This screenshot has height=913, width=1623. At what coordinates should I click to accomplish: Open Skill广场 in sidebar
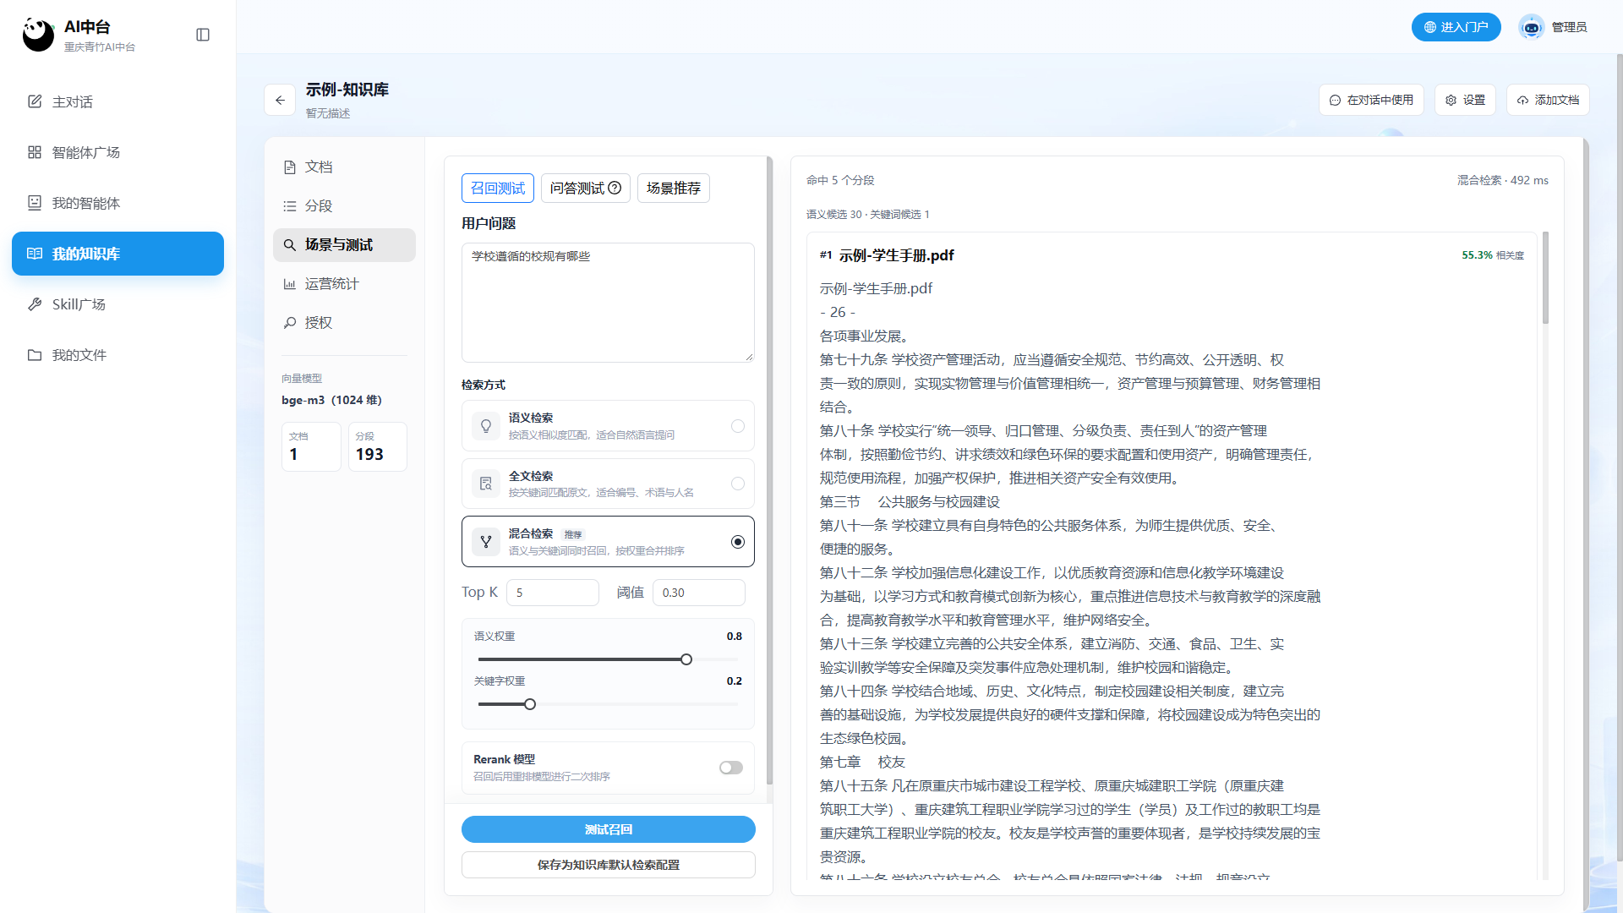point(117,304)
